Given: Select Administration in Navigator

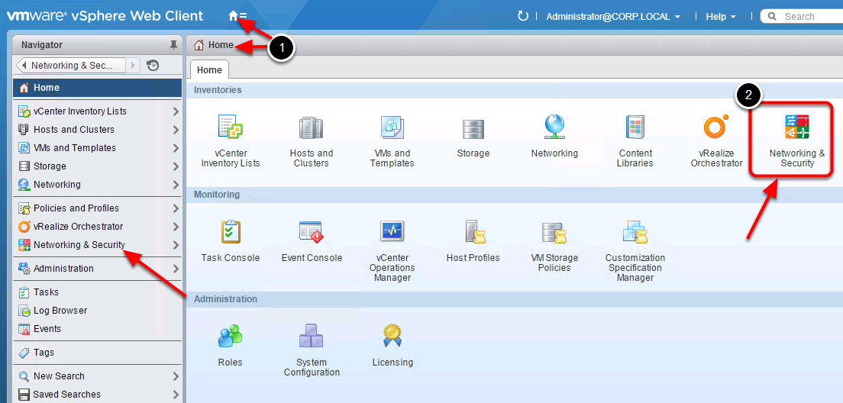Looking at the screenshot, I should [98, 268].
